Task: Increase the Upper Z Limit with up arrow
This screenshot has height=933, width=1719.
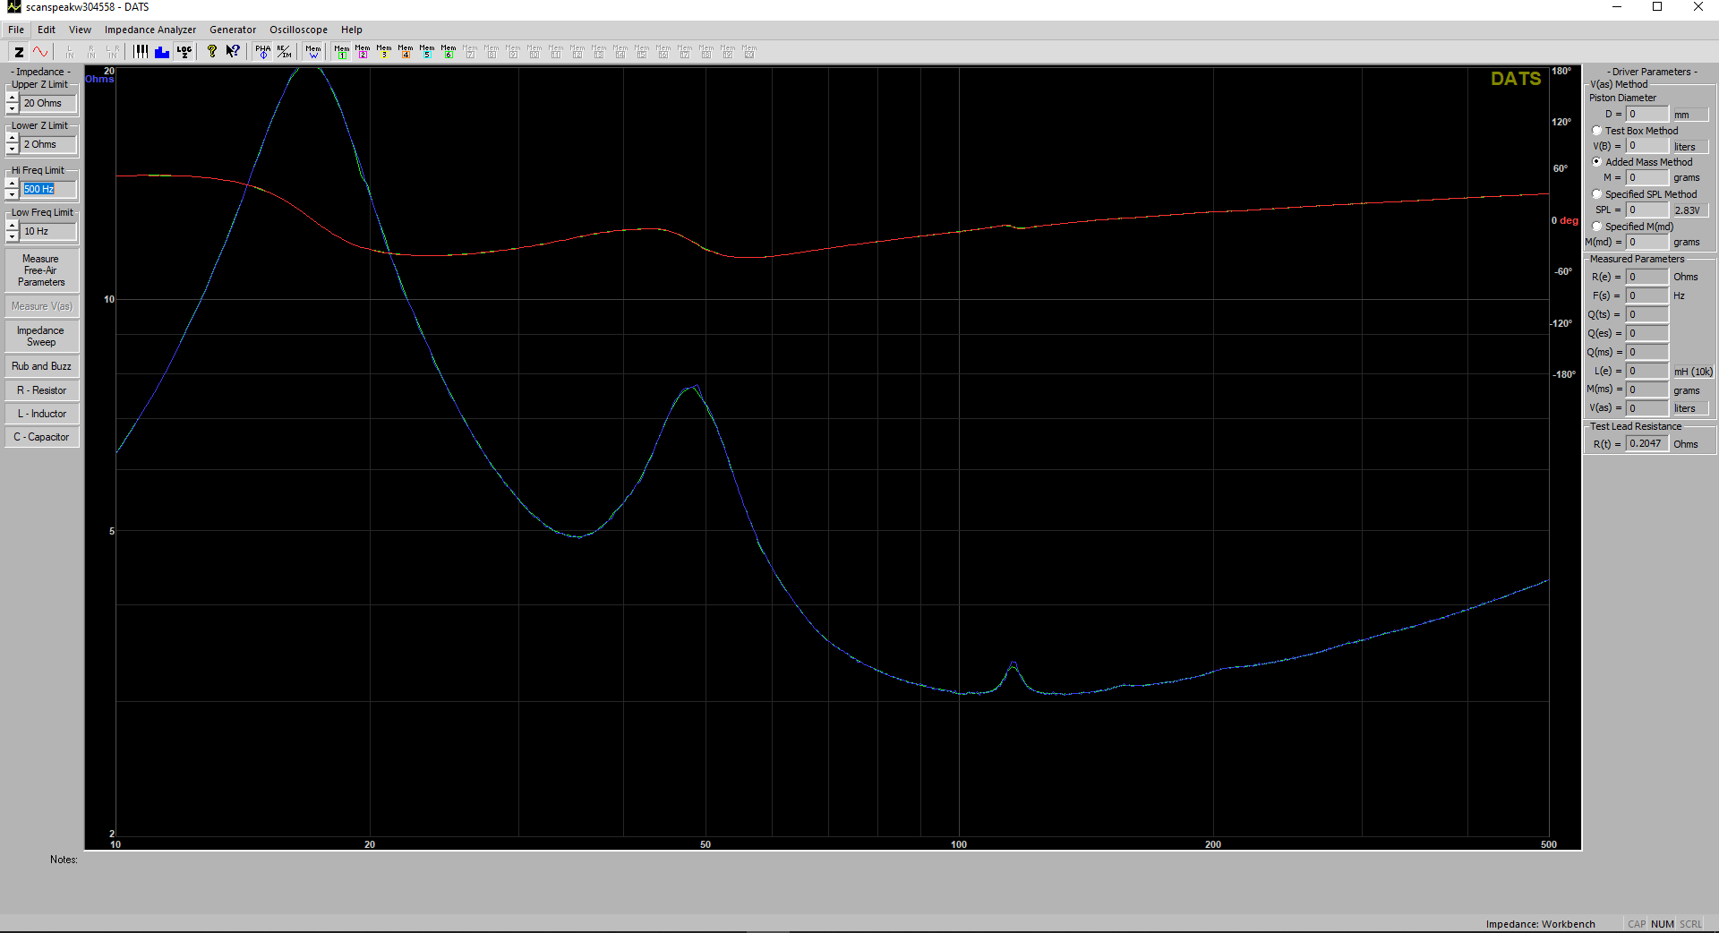Action: (x=13, y=97)
